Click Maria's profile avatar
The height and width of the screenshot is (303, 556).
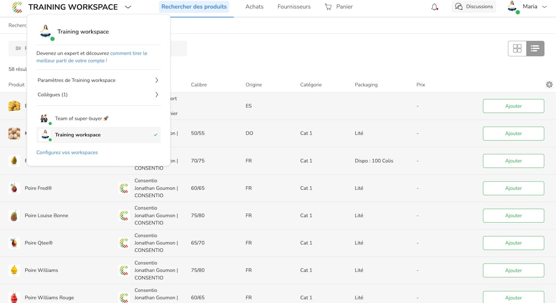pyautogui.click(x=513, y=7)
